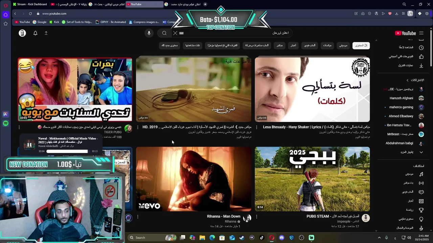The height and width of the screenshot is (243, 433).
Task: Click the Nawal mini player progress bar
Action: (67, 151)
